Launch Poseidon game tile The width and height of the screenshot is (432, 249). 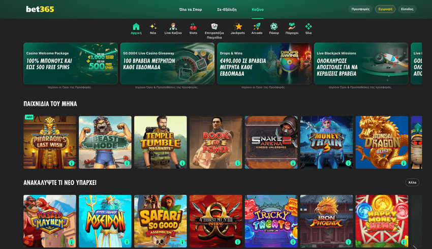pyautogui.click(x=105, y=221)
